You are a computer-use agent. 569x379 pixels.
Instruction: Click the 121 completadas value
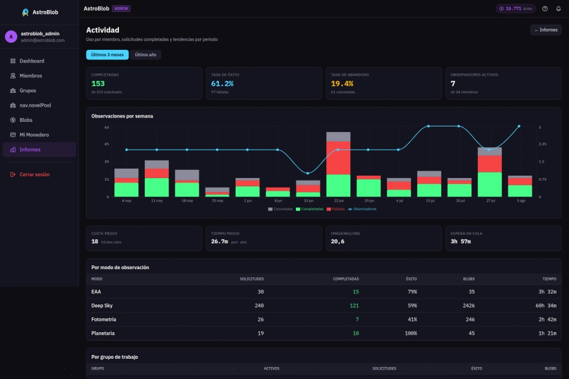pos(354,306)
